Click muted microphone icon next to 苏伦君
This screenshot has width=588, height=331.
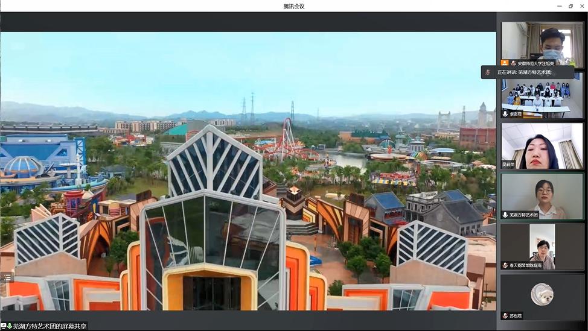[505, 315]
